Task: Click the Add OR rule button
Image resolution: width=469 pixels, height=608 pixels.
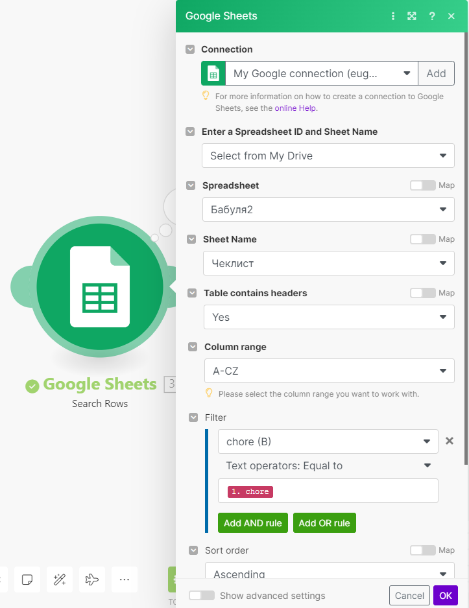Action: (x=324, y=522)
